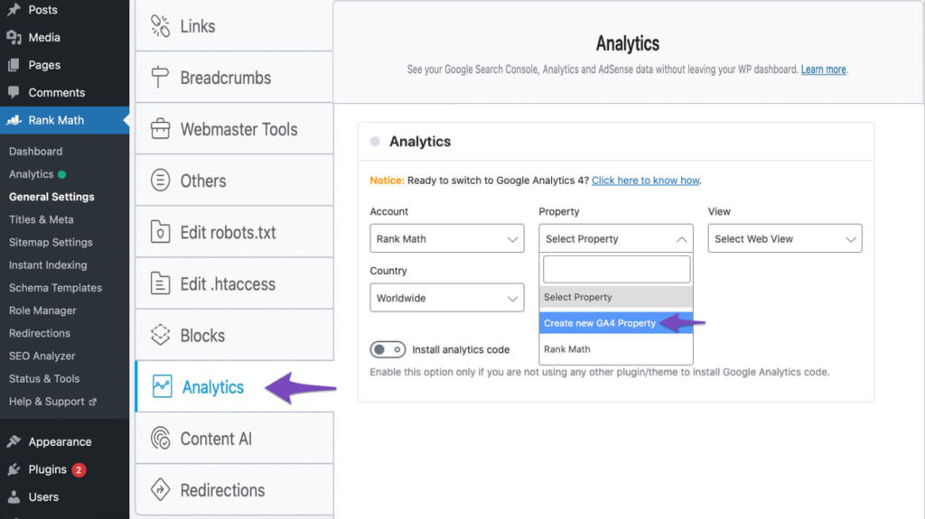The height and width of the screenshot is (519, 925).
Task: Open the Webmaster Tools settings tab
Action: point(234,128)
